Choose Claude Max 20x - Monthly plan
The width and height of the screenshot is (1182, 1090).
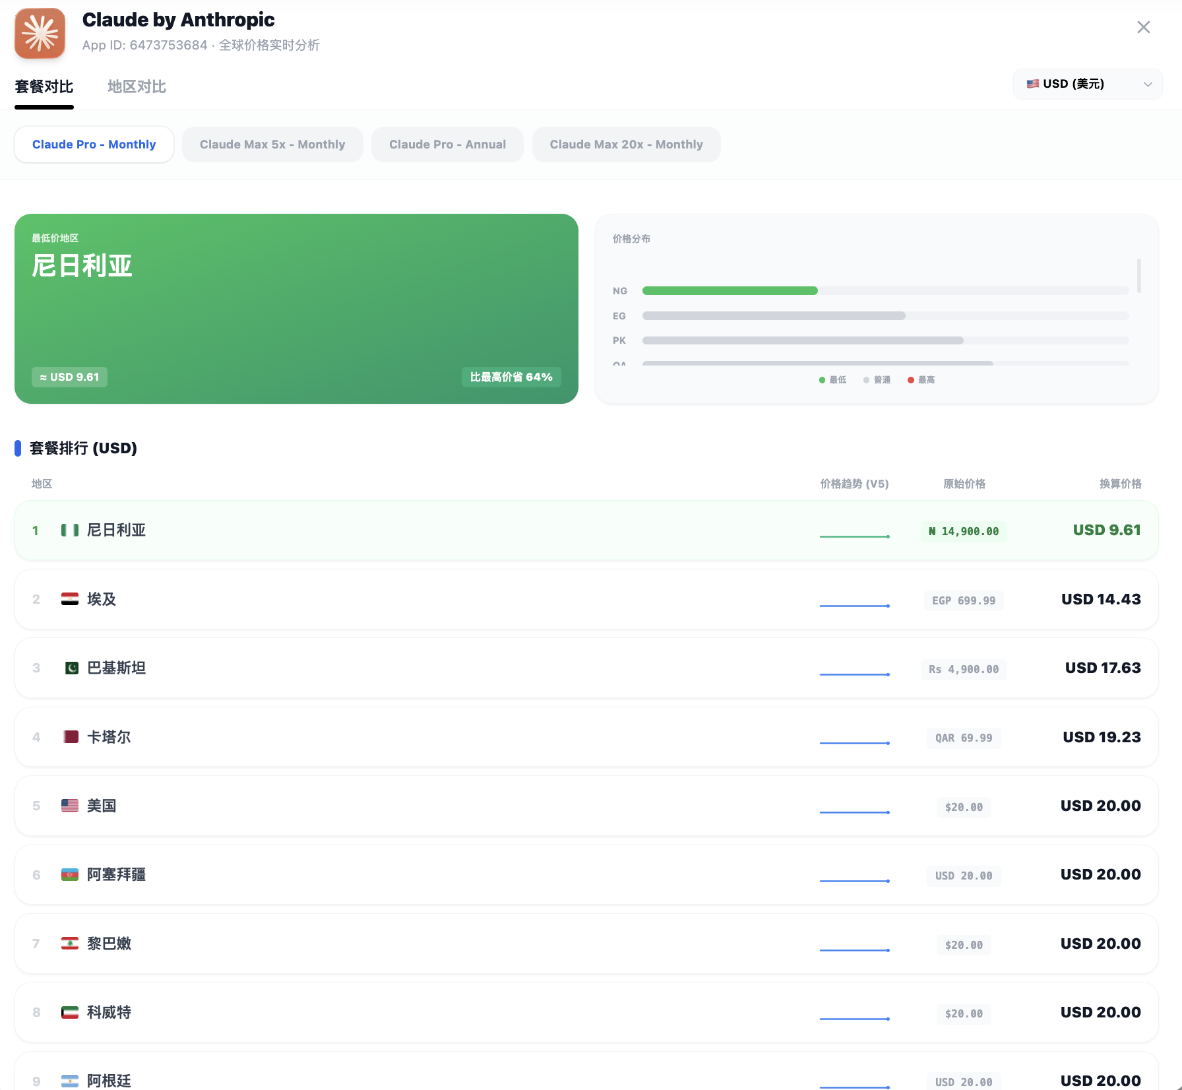(x=626, y=144)
